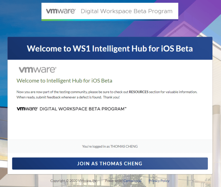
Task: Open the Privacy Policy link
Action: click(159, 181)
